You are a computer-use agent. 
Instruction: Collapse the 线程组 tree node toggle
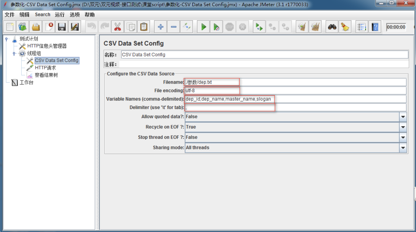pos(14,54)
